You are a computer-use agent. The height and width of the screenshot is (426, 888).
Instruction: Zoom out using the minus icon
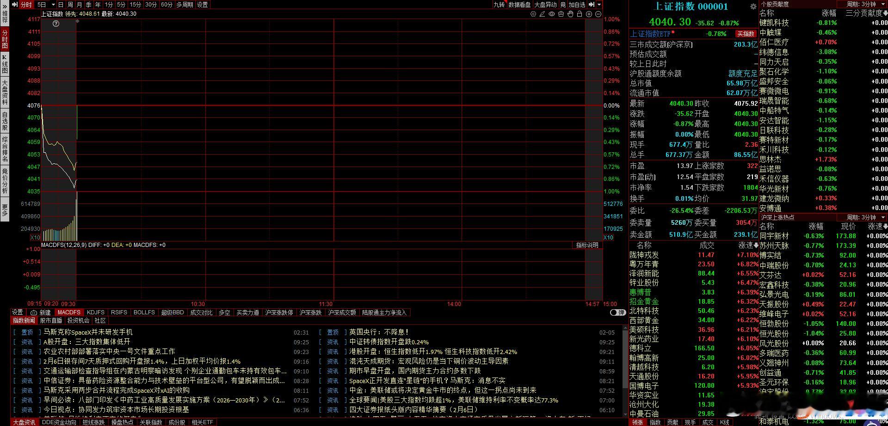click(x=598, y=14)
